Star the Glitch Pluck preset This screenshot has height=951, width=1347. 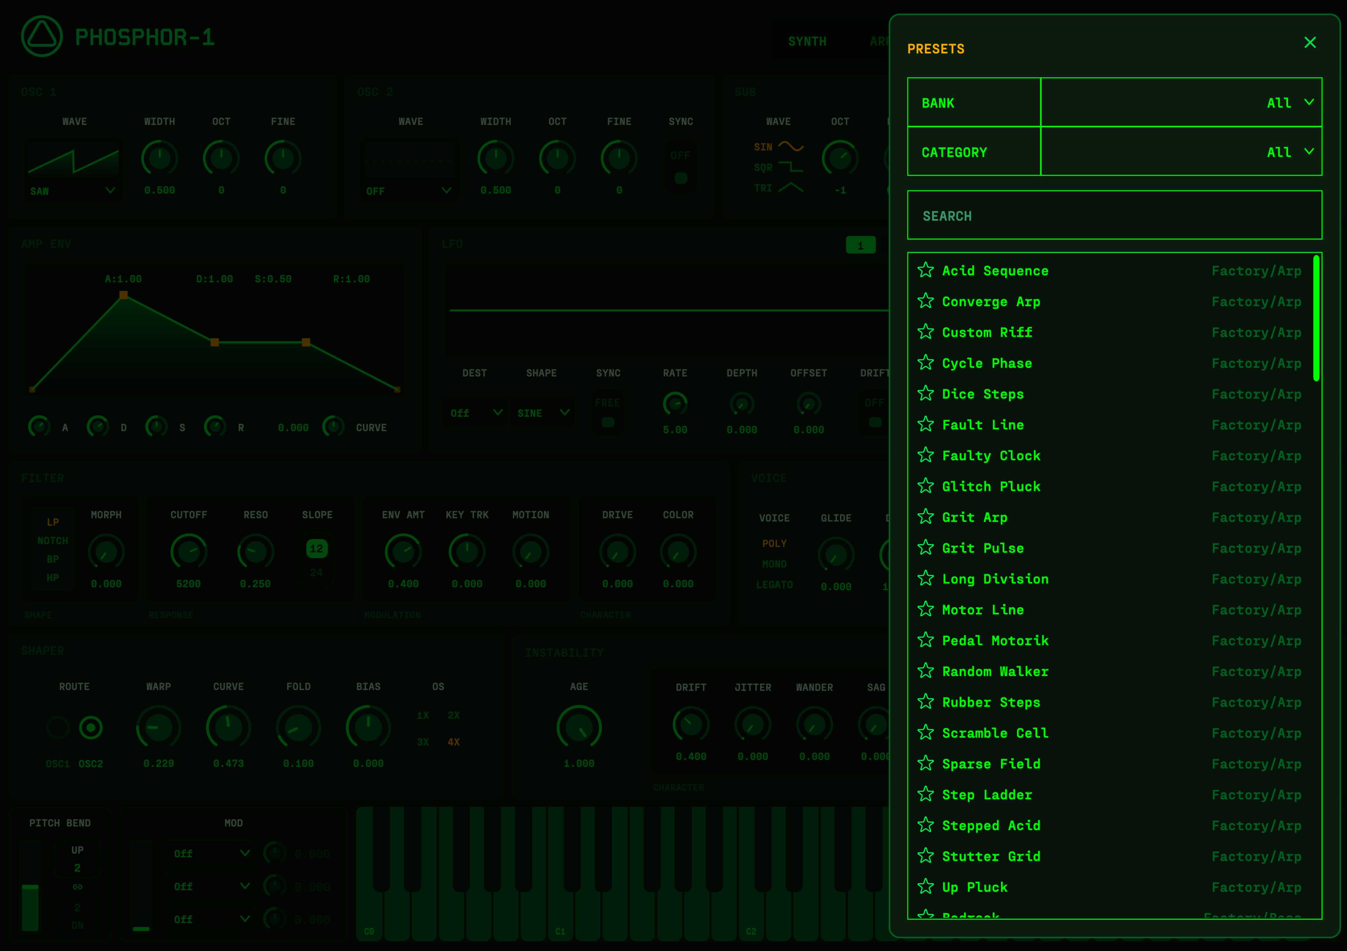point(925,485)
